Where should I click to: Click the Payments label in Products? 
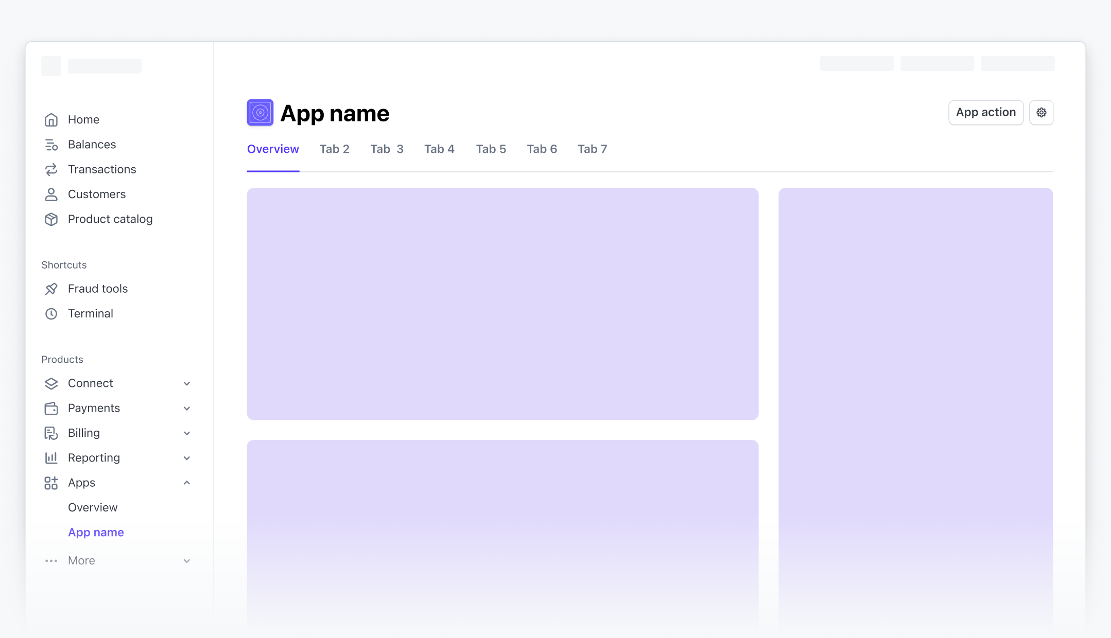coord(94,409)
